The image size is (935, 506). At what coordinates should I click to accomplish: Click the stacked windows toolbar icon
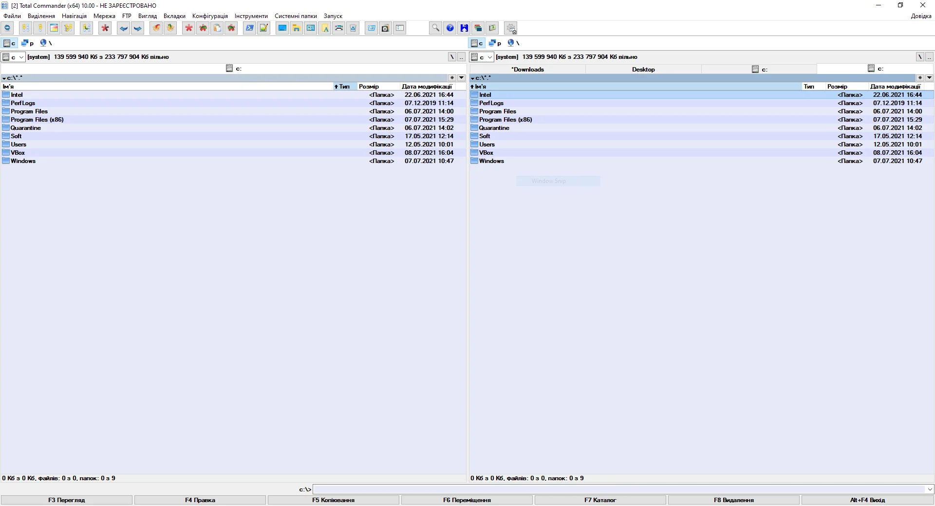pos(478,28)
